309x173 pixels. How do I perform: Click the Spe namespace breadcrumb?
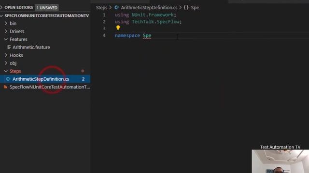click(x=195, y=8)
